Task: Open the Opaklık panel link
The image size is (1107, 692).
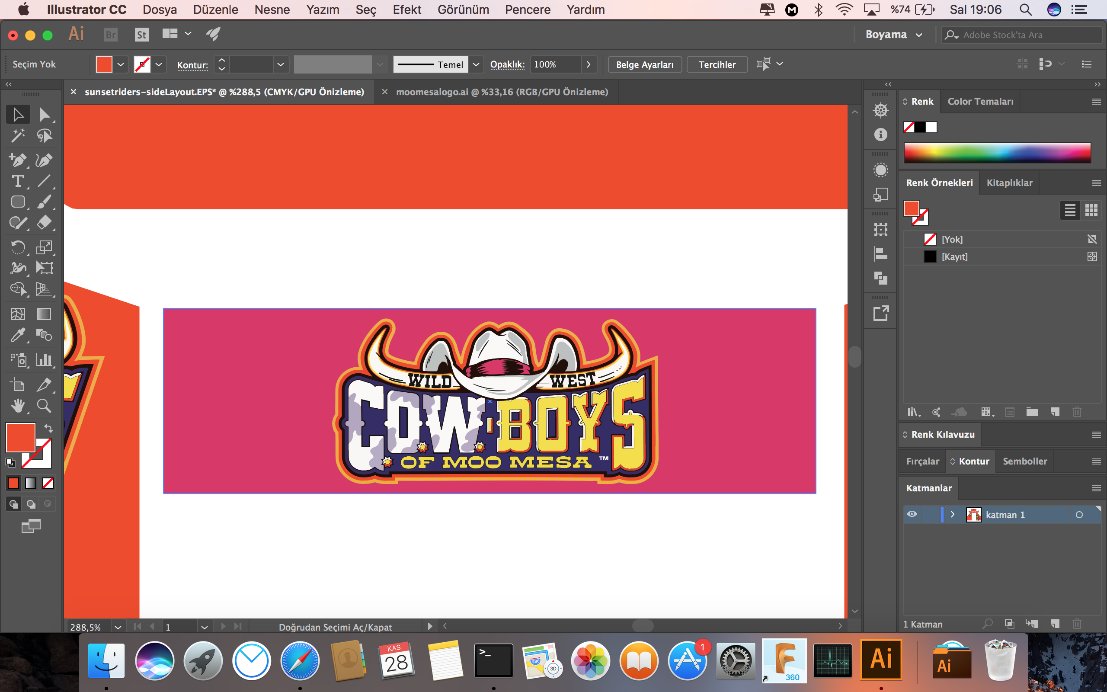Action: (x=507, y=64)
